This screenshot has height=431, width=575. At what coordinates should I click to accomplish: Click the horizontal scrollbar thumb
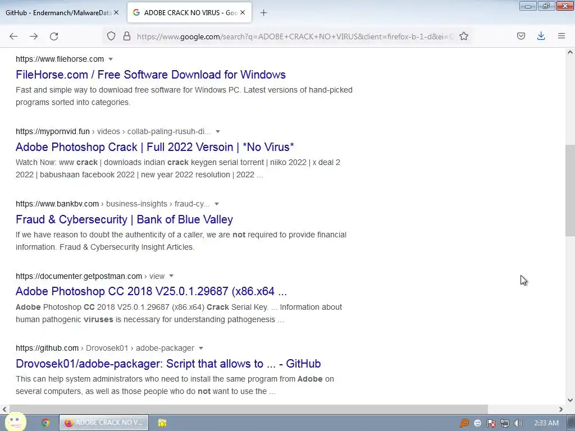249,409
